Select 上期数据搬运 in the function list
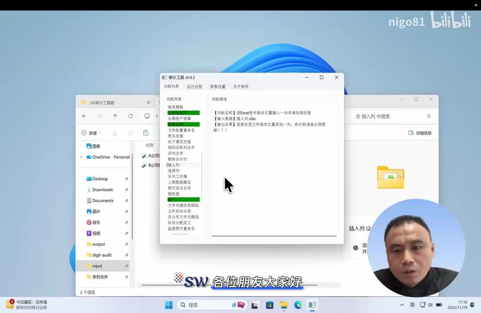Viewport: 481px width, 313px height. click(179, 182)
